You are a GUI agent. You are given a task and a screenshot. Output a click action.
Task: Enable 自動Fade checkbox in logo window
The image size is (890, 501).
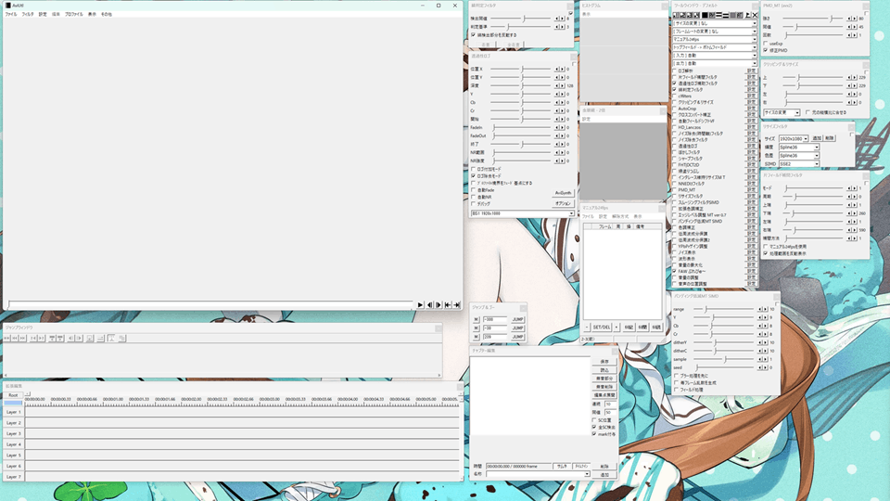(474, 189)
